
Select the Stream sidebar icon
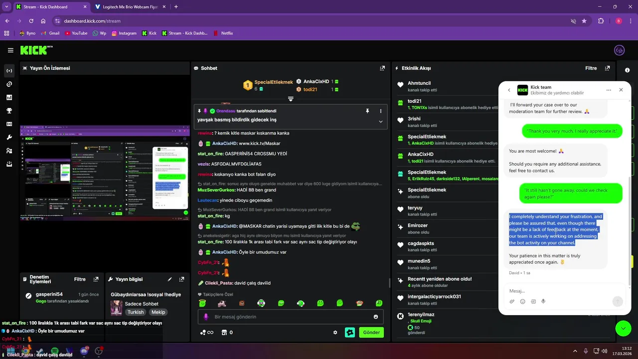click(9, 71)
